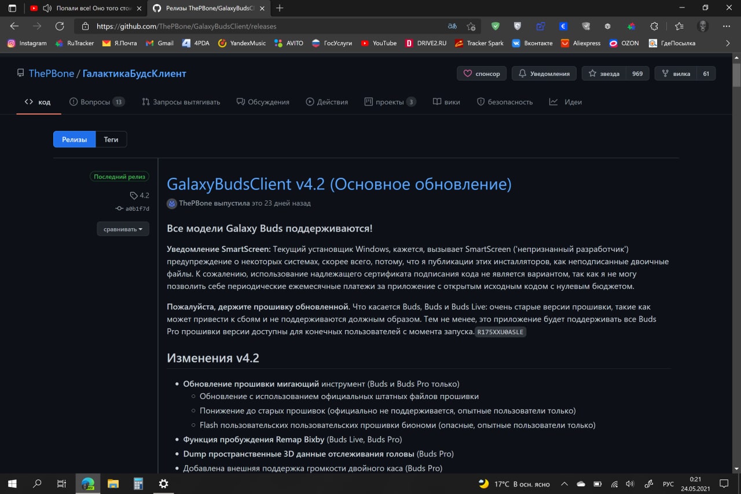Open the Gmail bookmark
This screenshot has width=741, height=494.
[160, 43]
